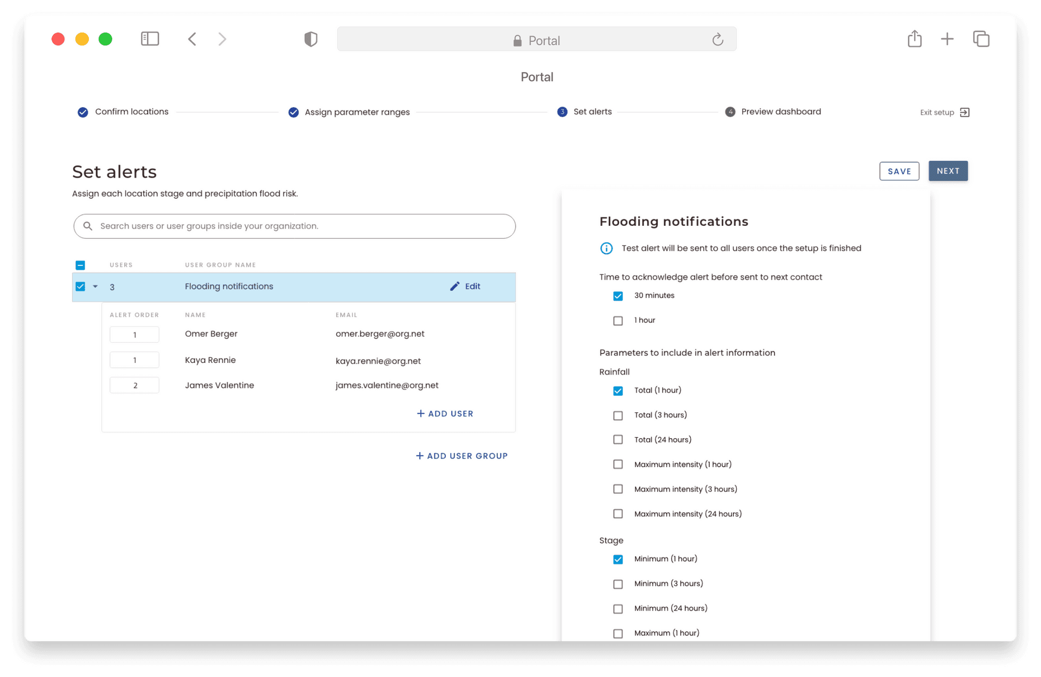Uncheck Minimum (1 hour) stage option
Image resolution: width=1041 pixels, height=677 pixels.
click(618, 559)
